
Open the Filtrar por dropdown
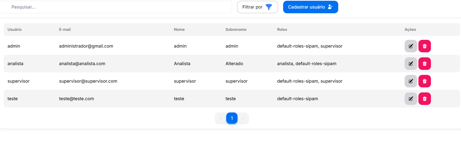(257, 7)
